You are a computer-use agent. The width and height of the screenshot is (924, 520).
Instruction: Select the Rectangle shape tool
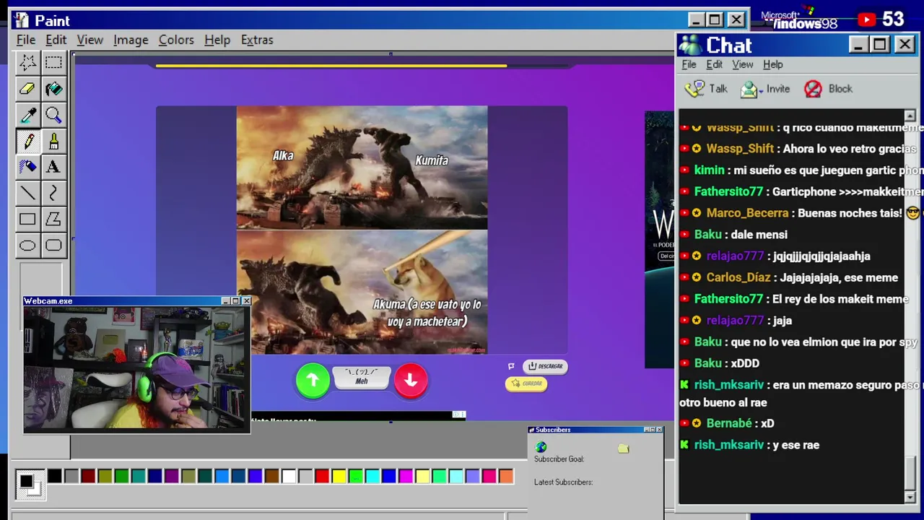coord(27,219)
